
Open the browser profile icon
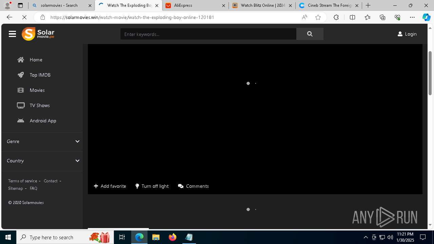click(x=7, y=5)
